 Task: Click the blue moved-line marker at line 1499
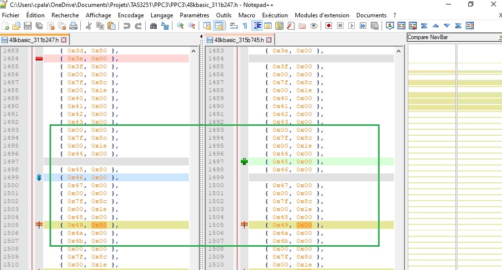[39, 177]
